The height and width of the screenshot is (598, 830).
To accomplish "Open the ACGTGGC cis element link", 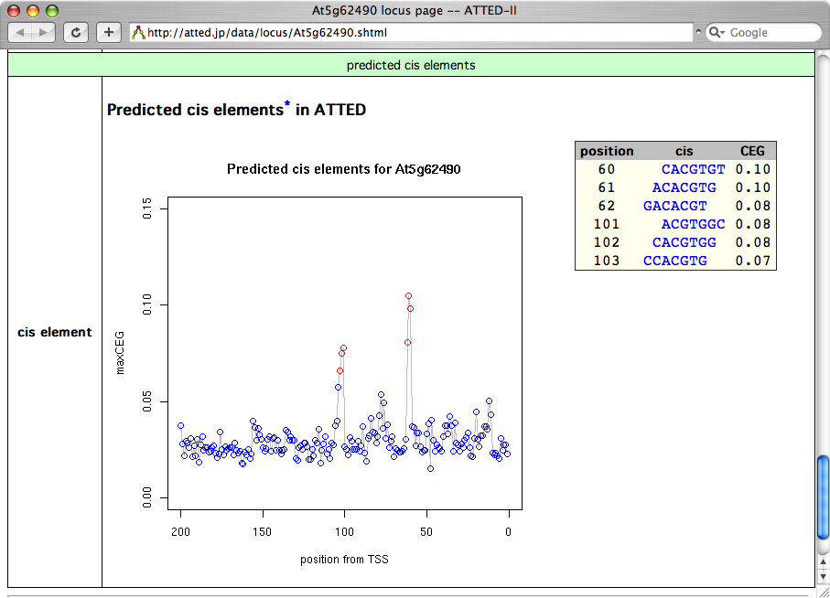I will click(693, 224).
